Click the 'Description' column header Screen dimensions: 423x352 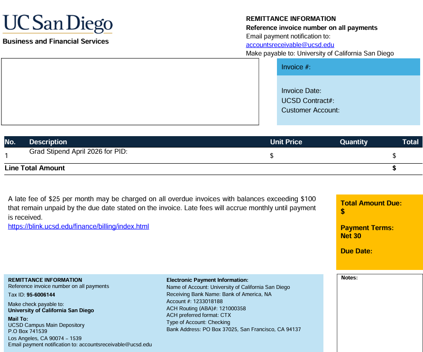(48, 142)
